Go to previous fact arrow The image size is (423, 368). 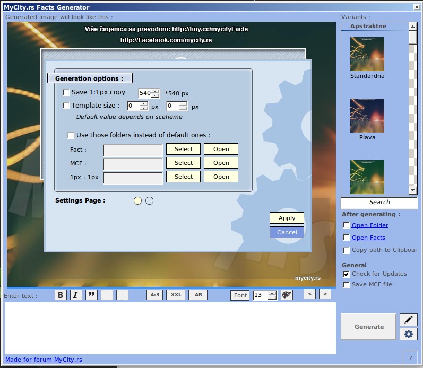310,294
